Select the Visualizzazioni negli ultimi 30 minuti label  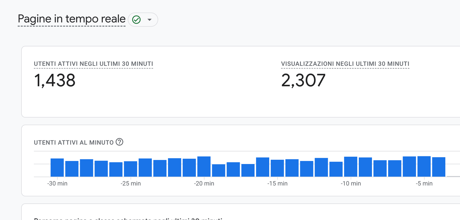pyautogui.click(x=345, y=64)
